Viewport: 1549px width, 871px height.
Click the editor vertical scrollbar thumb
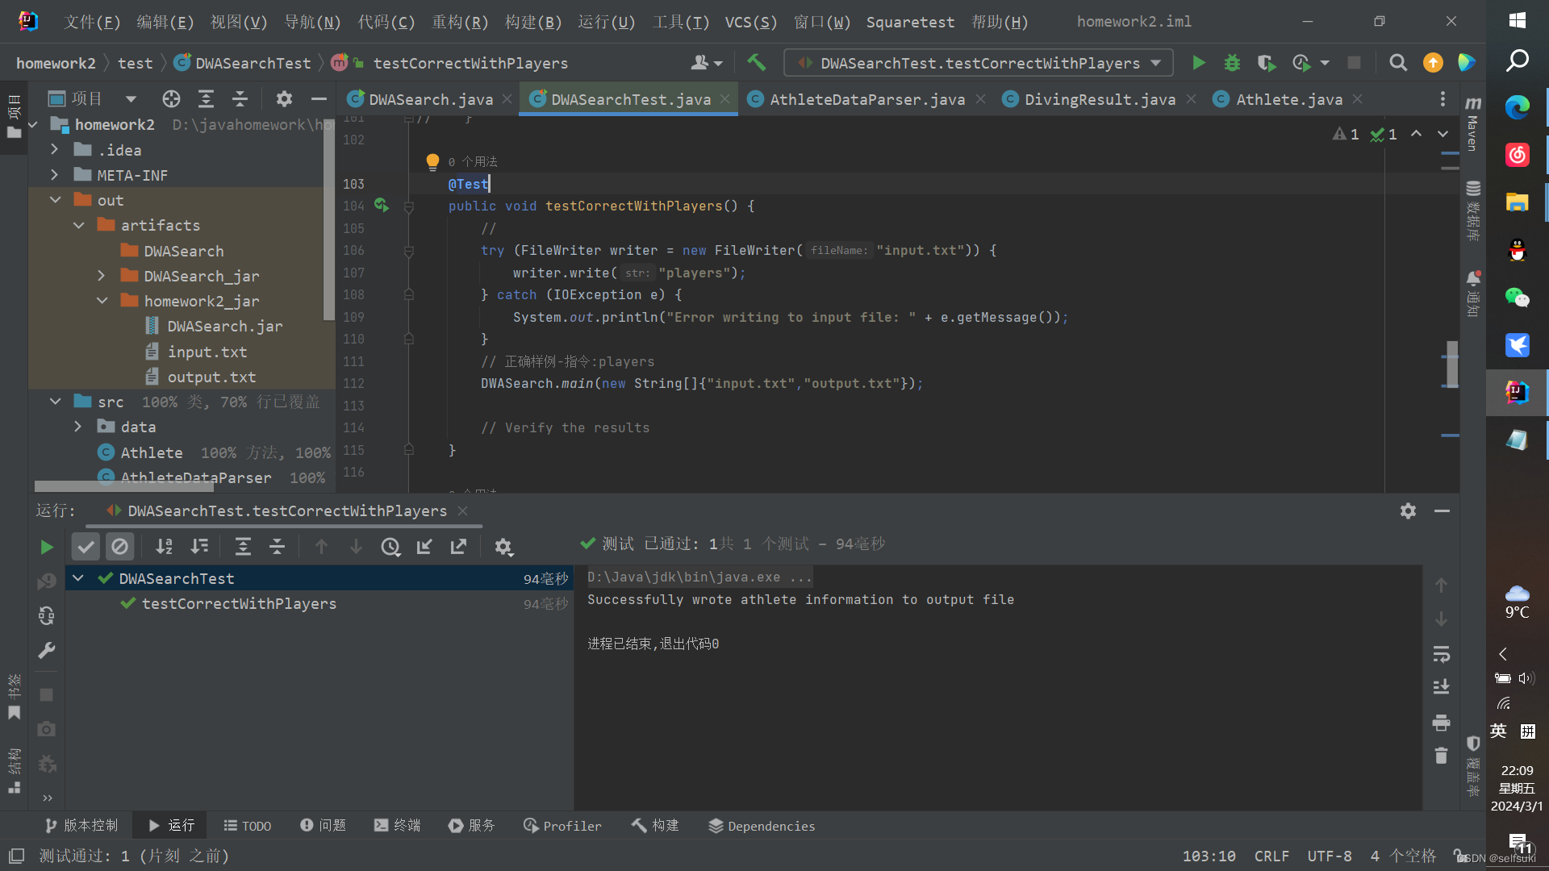1451,365
